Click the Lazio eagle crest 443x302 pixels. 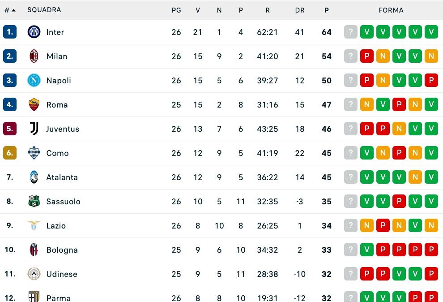34,225
